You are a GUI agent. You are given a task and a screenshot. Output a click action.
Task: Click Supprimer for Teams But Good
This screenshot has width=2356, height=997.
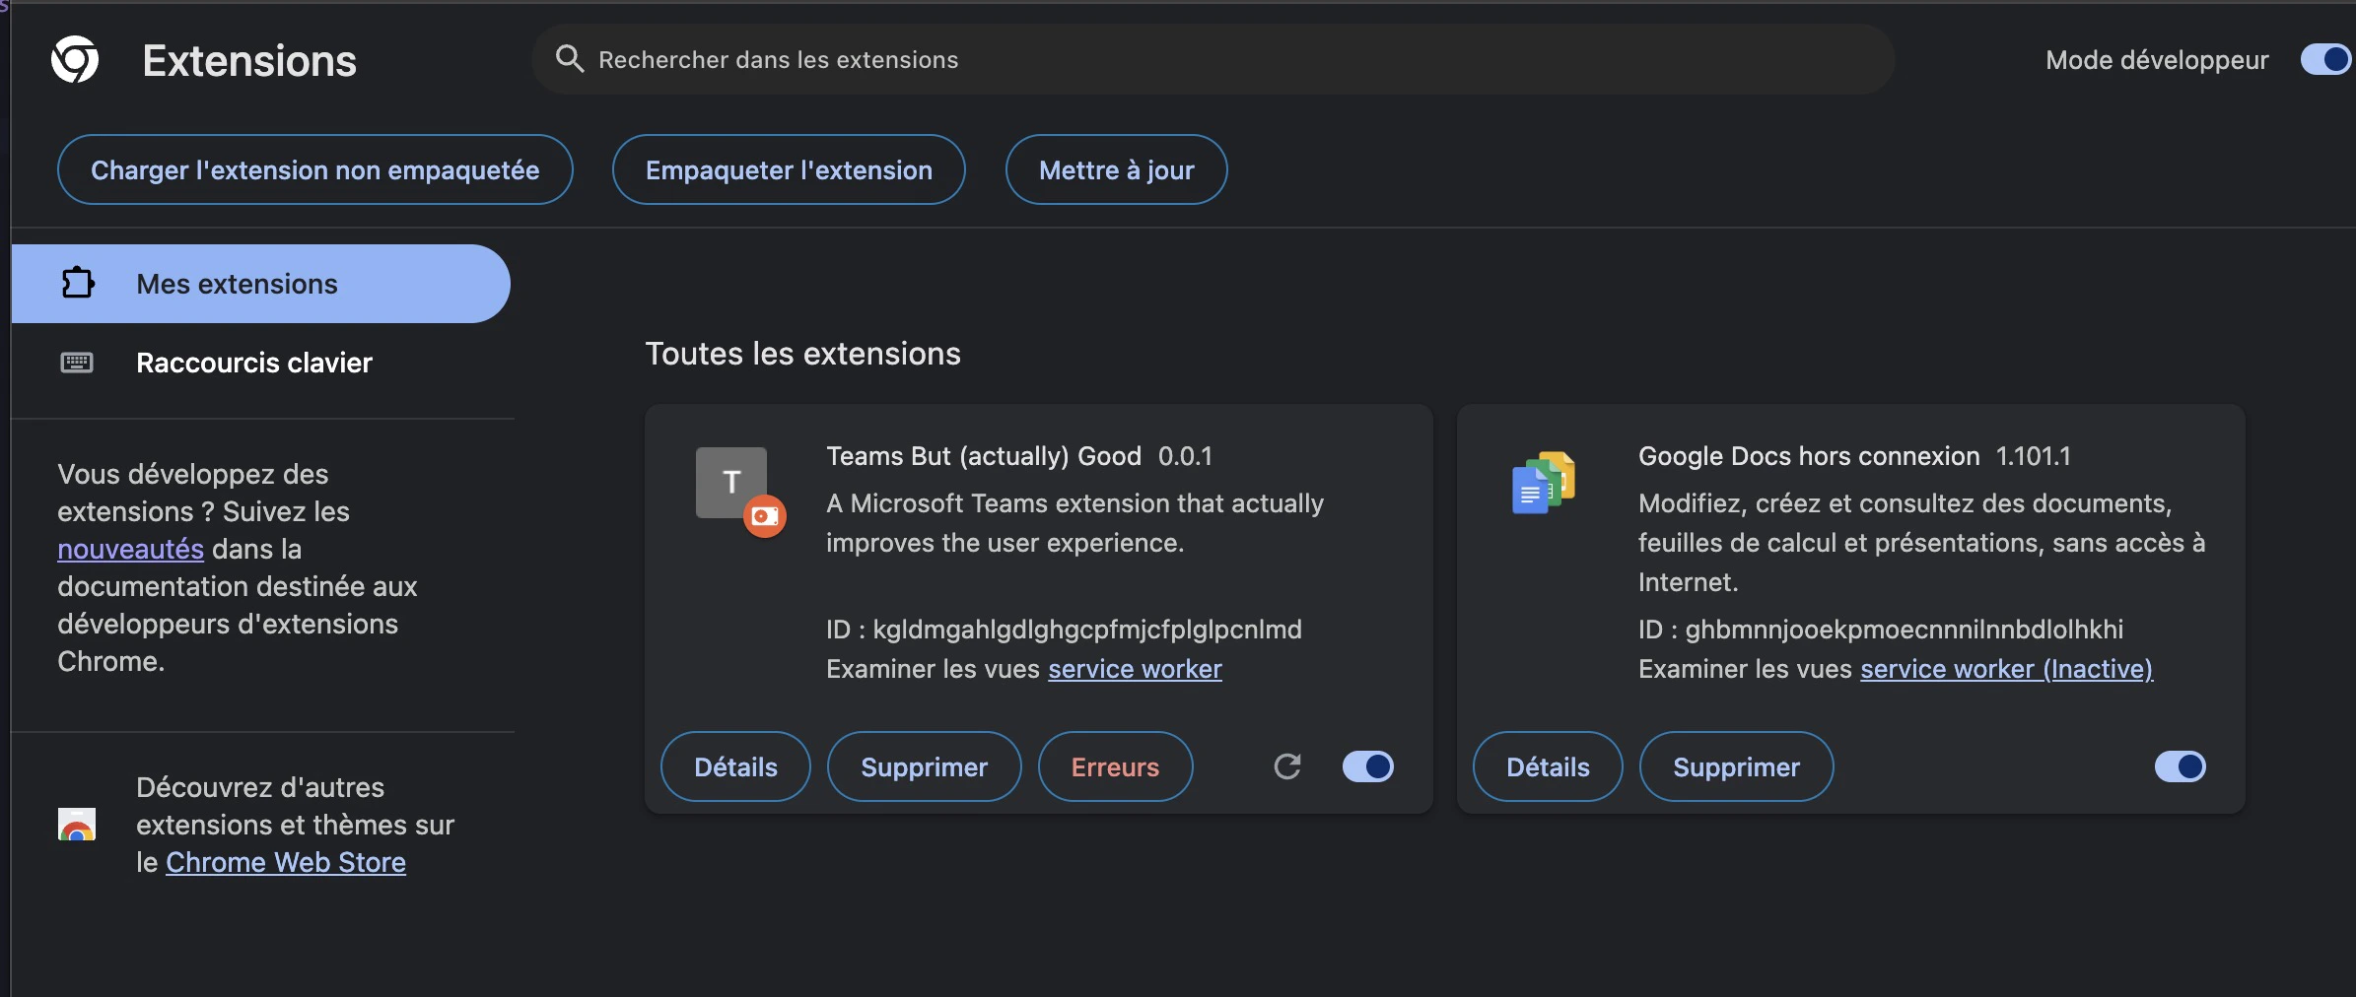[925, 766]
